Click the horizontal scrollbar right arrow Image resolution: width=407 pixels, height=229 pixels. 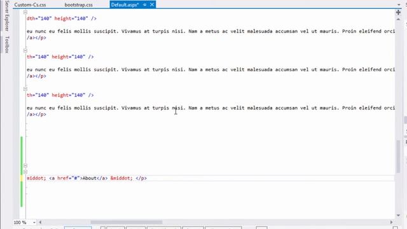pos(392,222)
